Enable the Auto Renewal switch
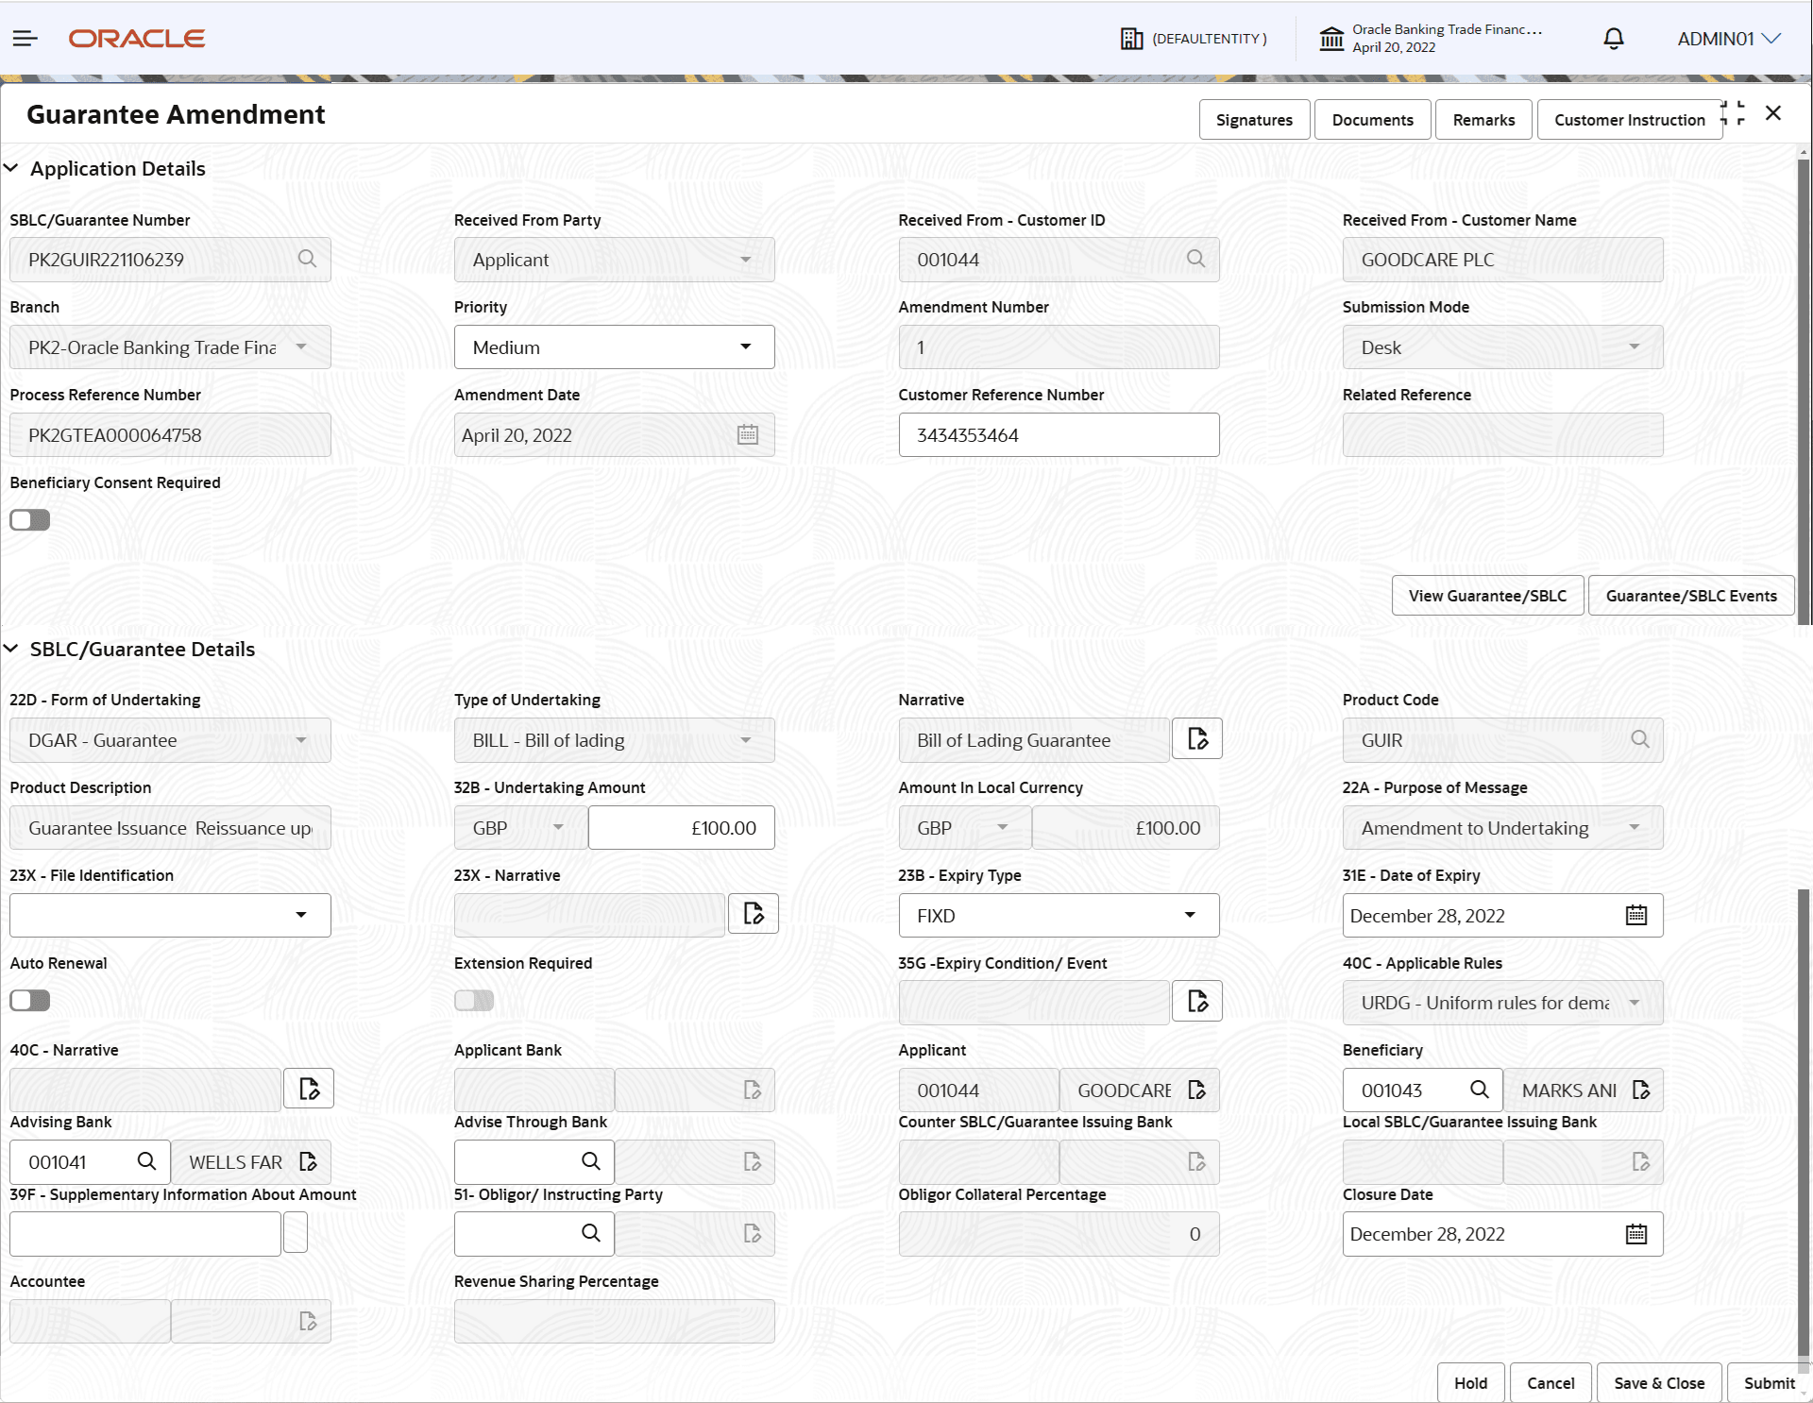 pos(30,1001)
